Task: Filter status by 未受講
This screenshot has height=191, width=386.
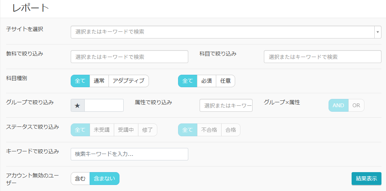Action: (x=102, y=130)
